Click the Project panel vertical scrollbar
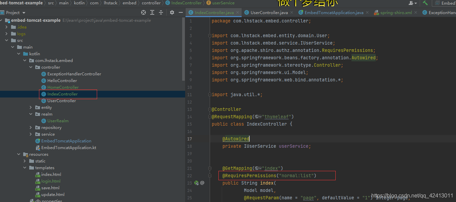 pyautogui.click(x=183, y=49)
